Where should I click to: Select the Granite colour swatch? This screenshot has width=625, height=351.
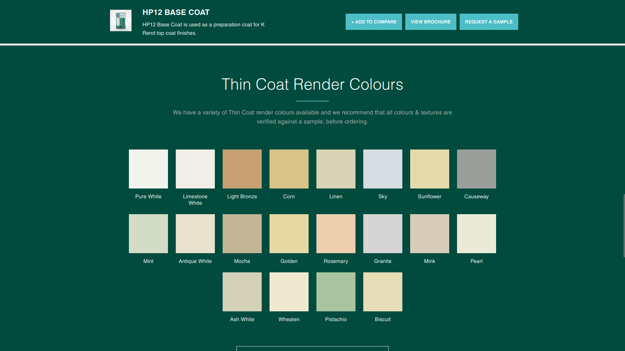click(383, 234)
